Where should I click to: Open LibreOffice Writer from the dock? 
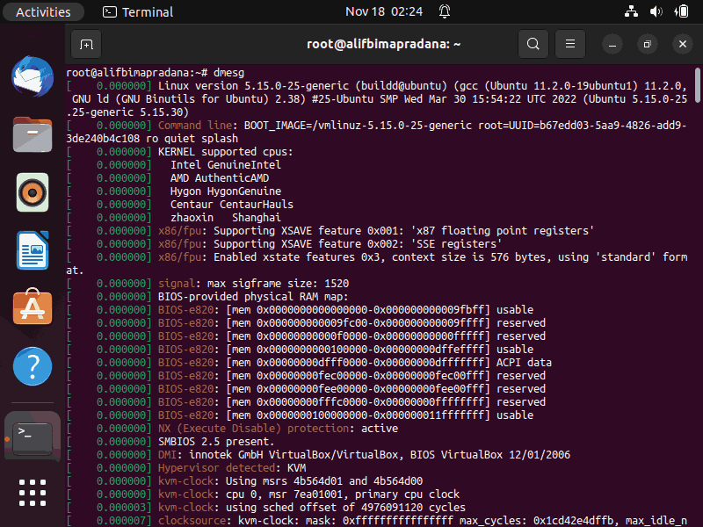tap(33, 250)
